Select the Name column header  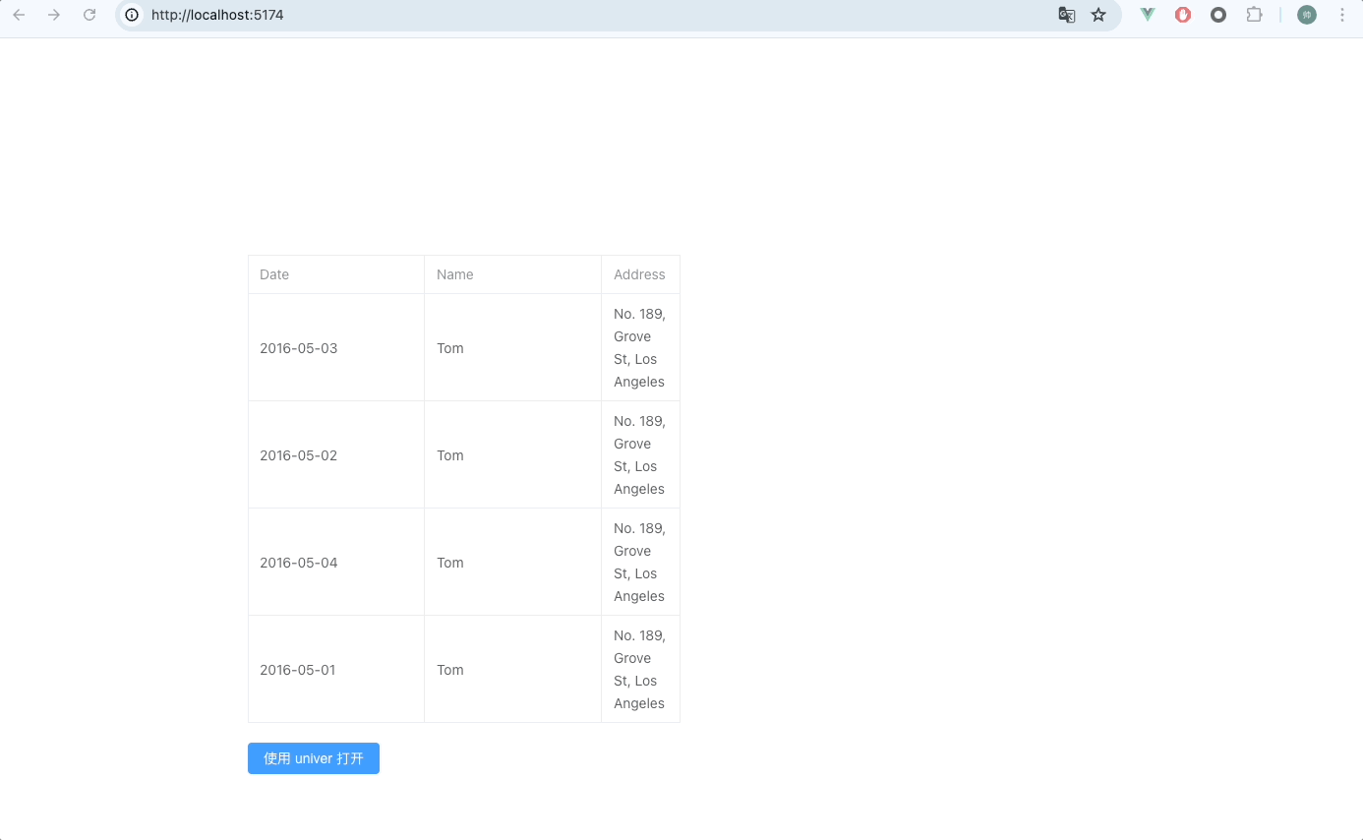(x=454, y=274)
